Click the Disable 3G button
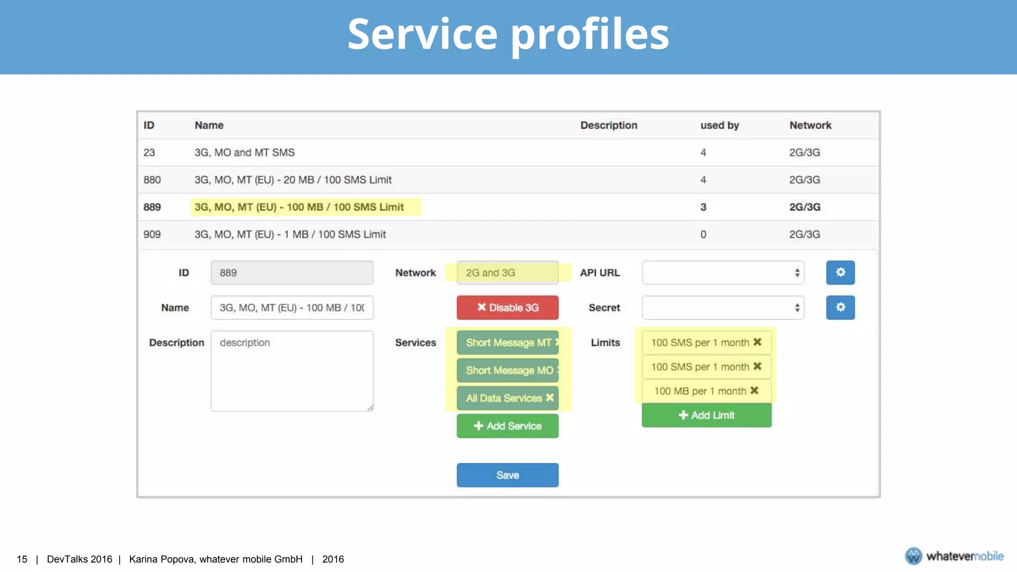Image resolution: width=1017 pixels, height=572 pixels. (508, 307)
